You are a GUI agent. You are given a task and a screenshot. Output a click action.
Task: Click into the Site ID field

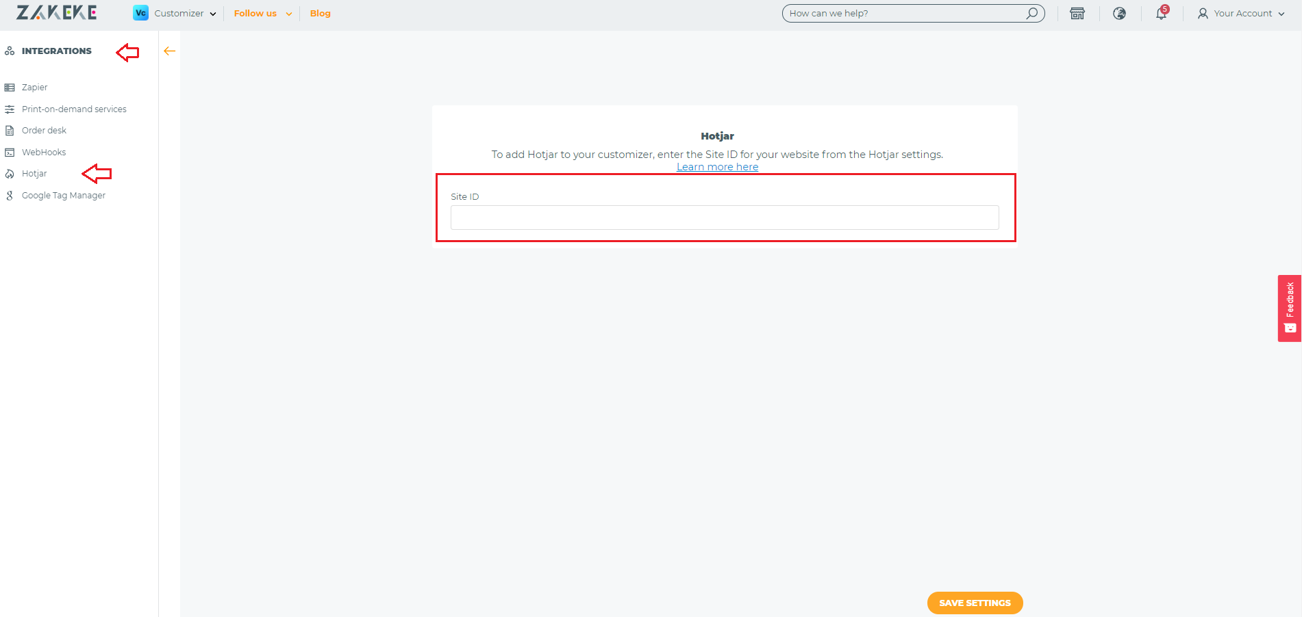pos(725,218)
